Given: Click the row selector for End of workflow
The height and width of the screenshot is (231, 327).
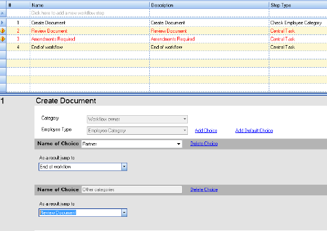Looking at the screenshot, I should click(x=3, y=47).
